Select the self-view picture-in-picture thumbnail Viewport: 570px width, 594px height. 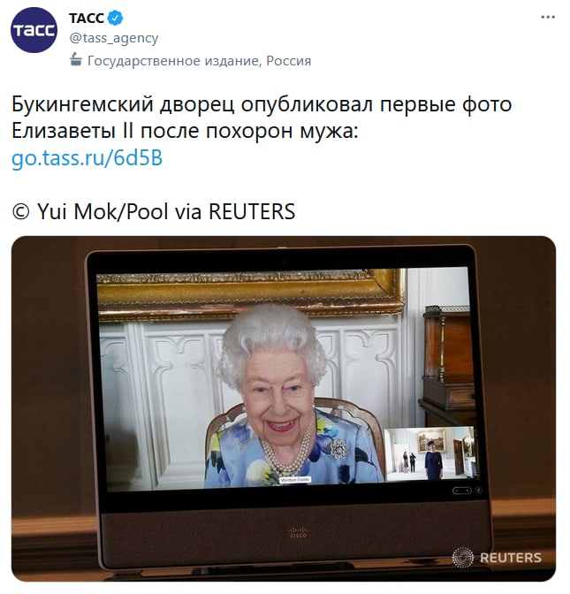click(429, 454)
